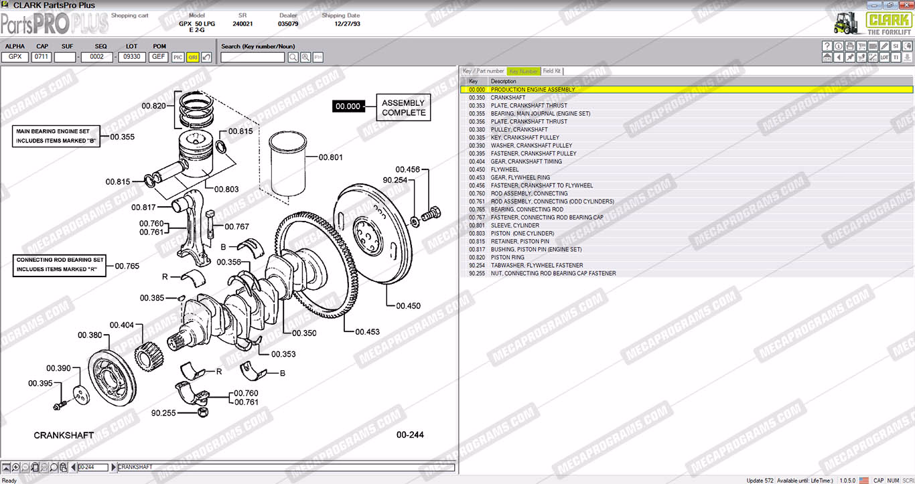Run search with the magnifier icon
The height and width of the screenshot is (484, 915).
pyautogui.click(x=293, y=58)
